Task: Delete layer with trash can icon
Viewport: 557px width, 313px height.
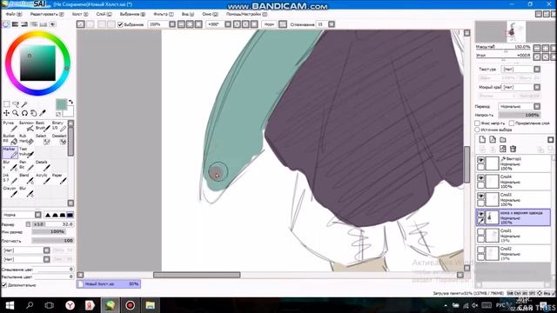Action: [x=513, y=149]
